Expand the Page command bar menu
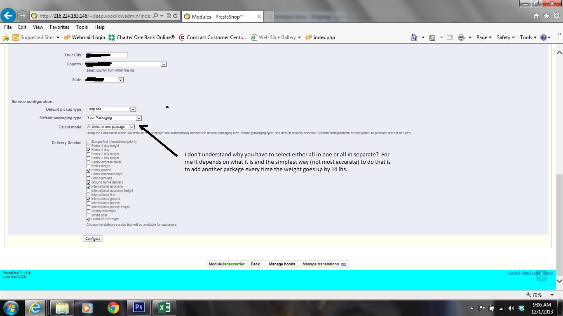 click(484, 37)
